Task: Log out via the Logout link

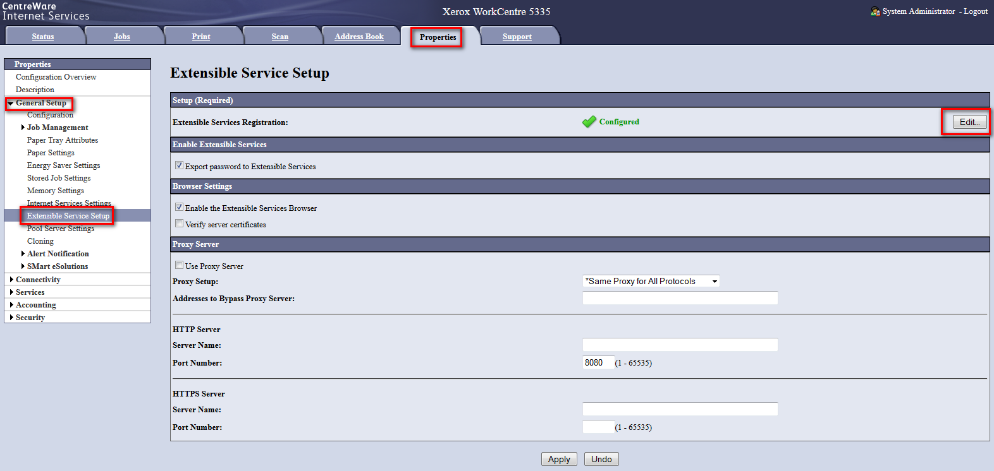Action: pos(976,11)
